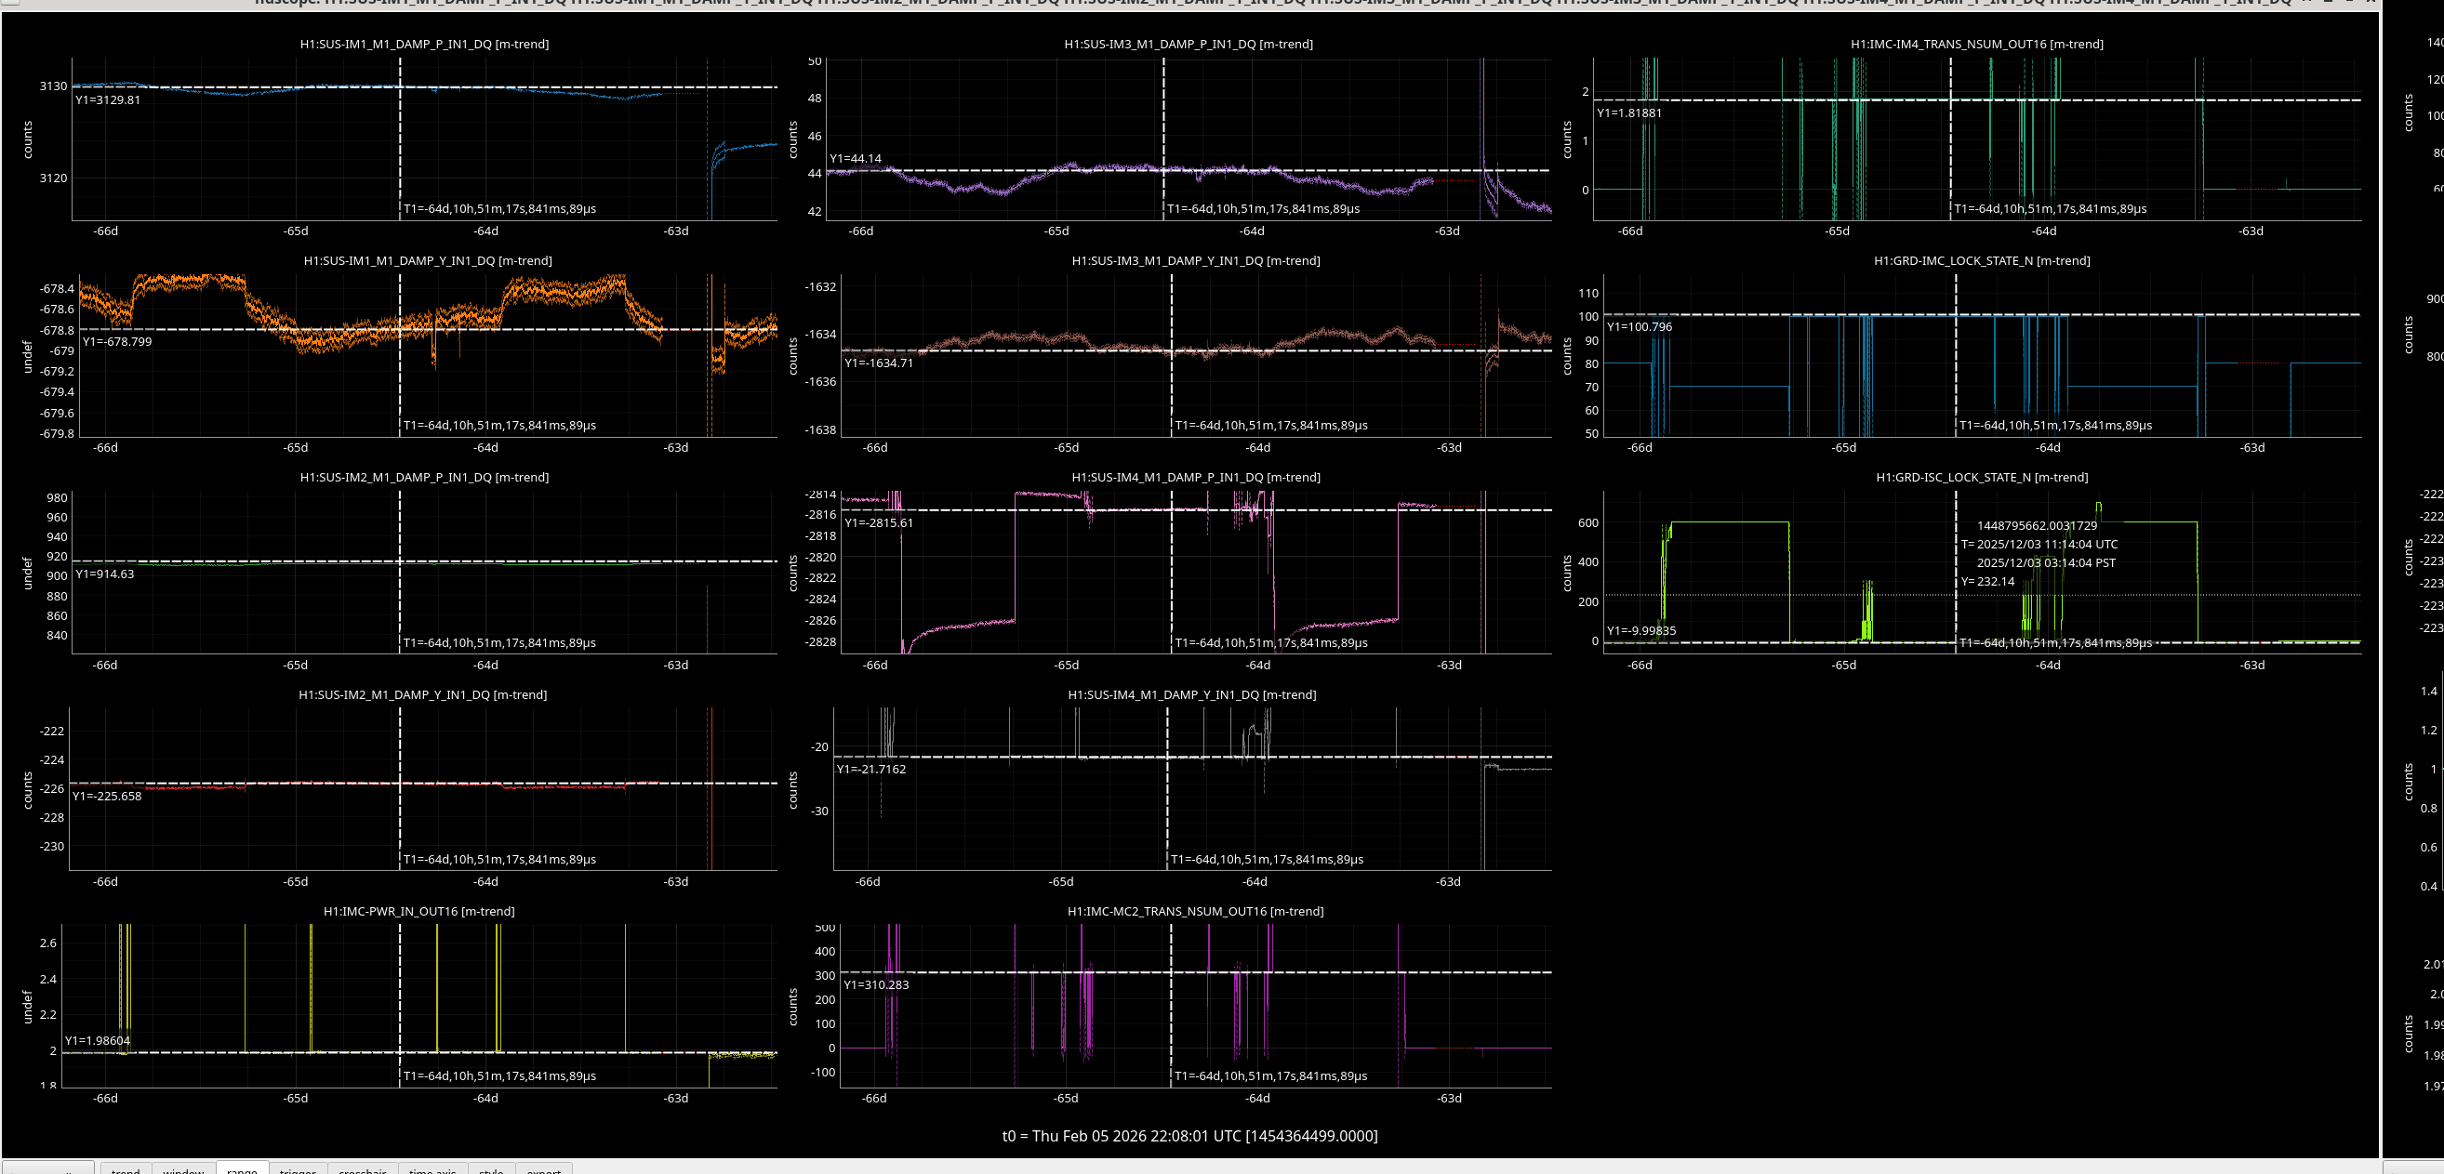Open the window tab
2444x1174 pixels.
(183, 1168)
